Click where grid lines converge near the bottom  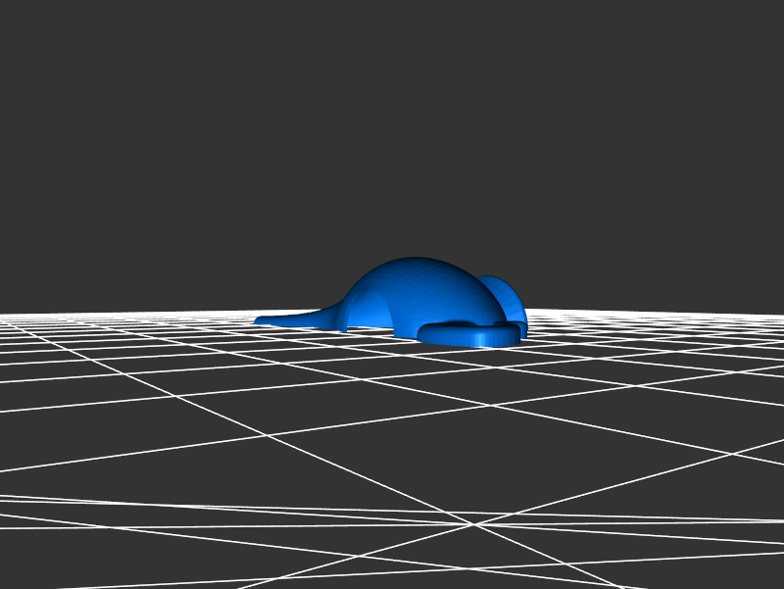(x=477, y=524)
